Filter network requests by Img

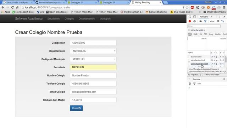click(x=211, y=34)
